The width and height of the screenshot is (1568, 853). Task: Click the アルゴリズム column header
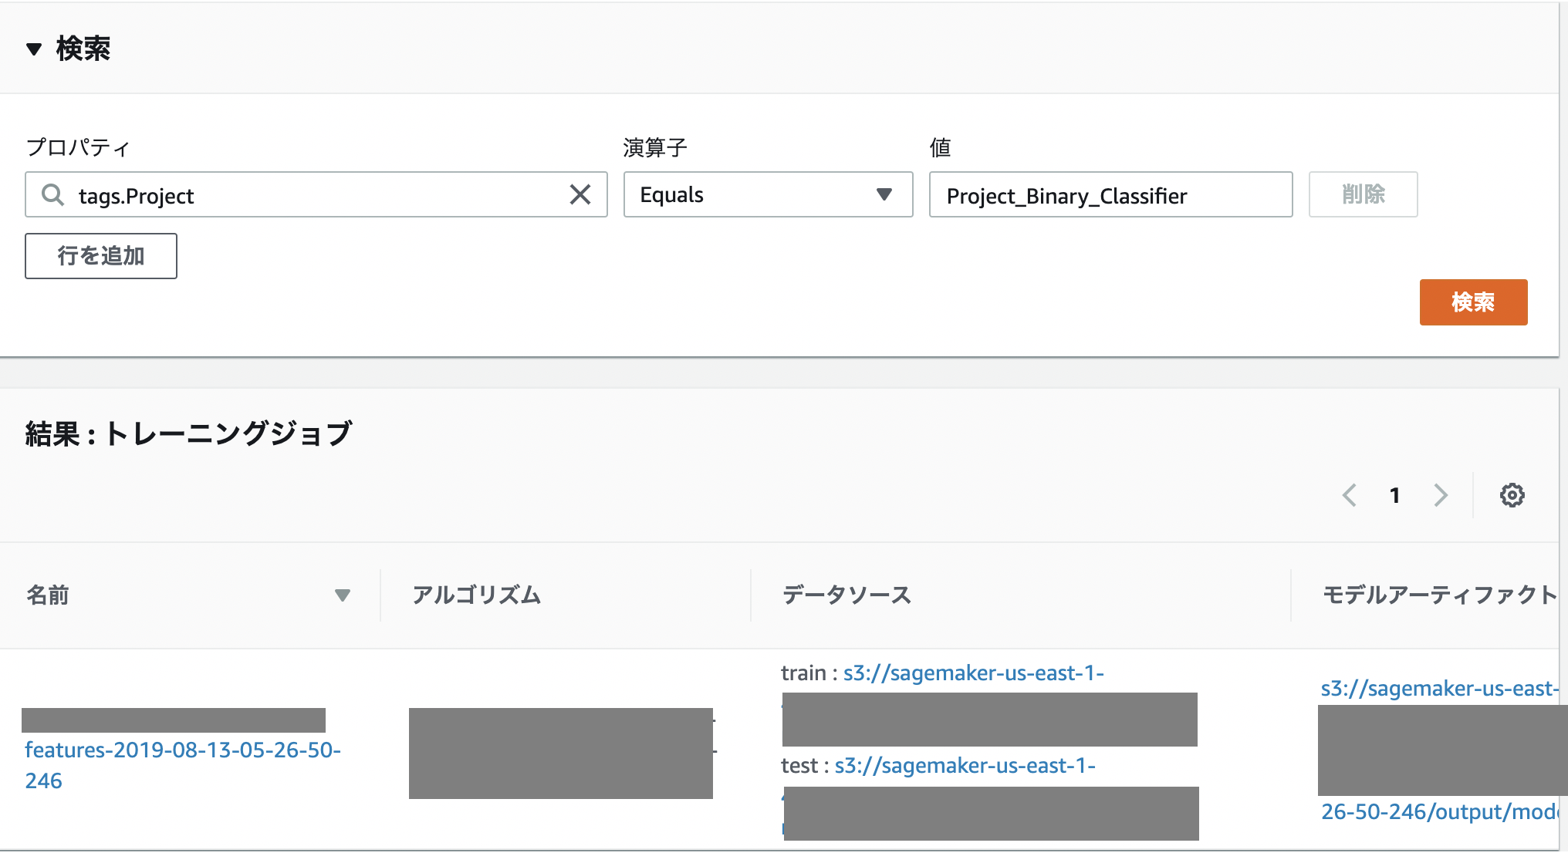[476, 595]
